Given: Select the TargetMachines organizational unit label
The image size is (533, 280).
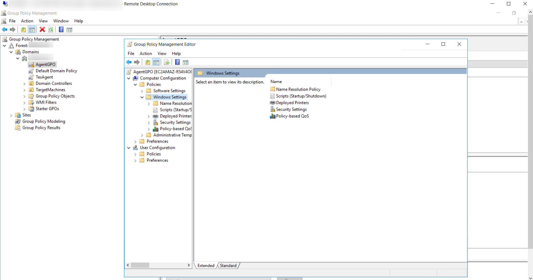Looking at the screenshot, I should pyautogui.click(x=50, y=90).
